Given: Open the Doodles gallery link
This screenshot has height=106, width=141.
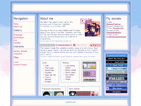Looking at the screenshot, I should pos(17,43).
